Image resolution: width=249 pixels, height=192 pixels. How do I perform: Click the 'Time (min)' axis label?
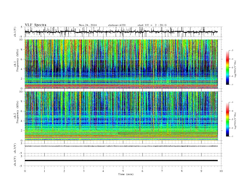[126, 174]
